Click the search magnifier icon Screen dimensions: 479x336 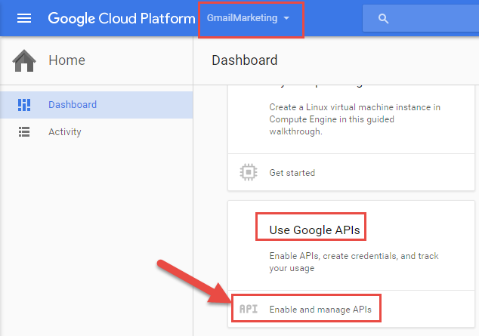tap(383, 19)
